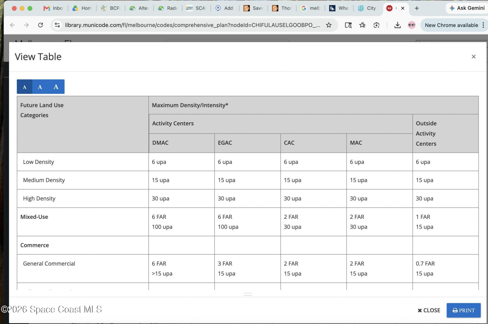Click the CLOSE button at dialog bottom
Image resolution: width=488 pixels, height=324 pixels.
[x=429, y=310]
